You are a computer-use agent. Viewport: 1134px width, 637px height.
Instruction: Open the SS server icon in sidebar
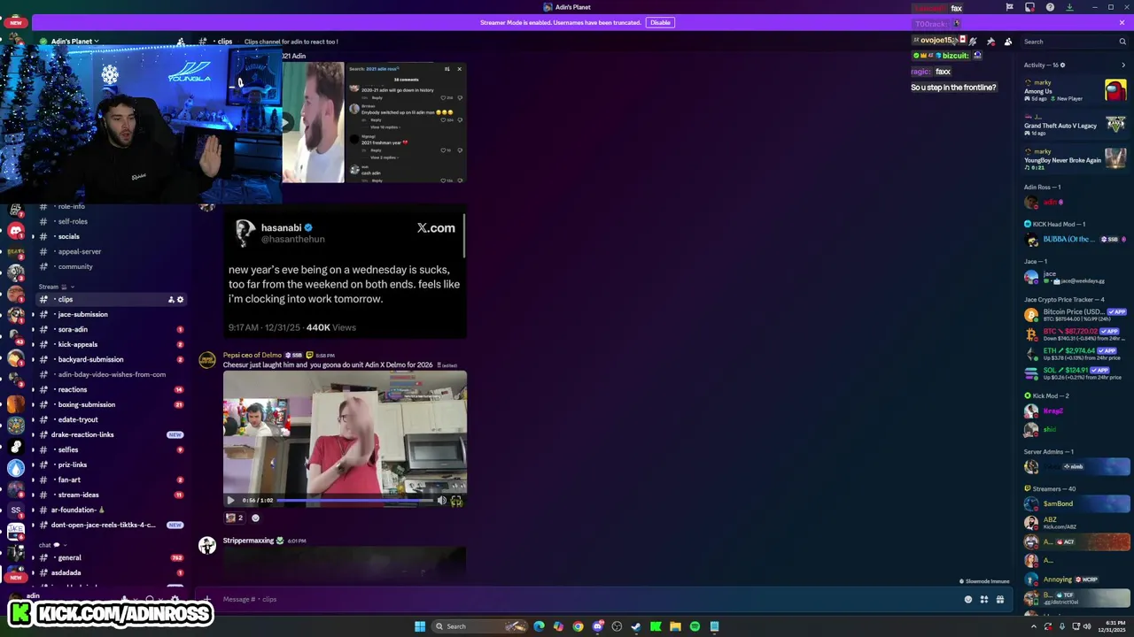(x=15, y=510)
